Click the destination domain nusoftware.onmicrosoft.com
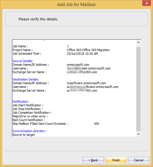Screen dimensions: 153x167 86,83
